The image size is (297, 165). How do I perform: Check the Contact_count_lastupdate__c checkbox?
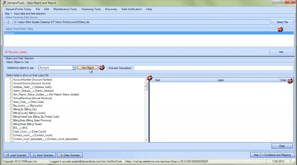[x=11, y=139]
